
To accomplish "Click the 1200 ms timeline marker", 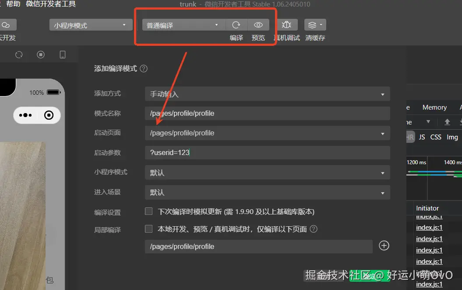I will click(416, 162).
